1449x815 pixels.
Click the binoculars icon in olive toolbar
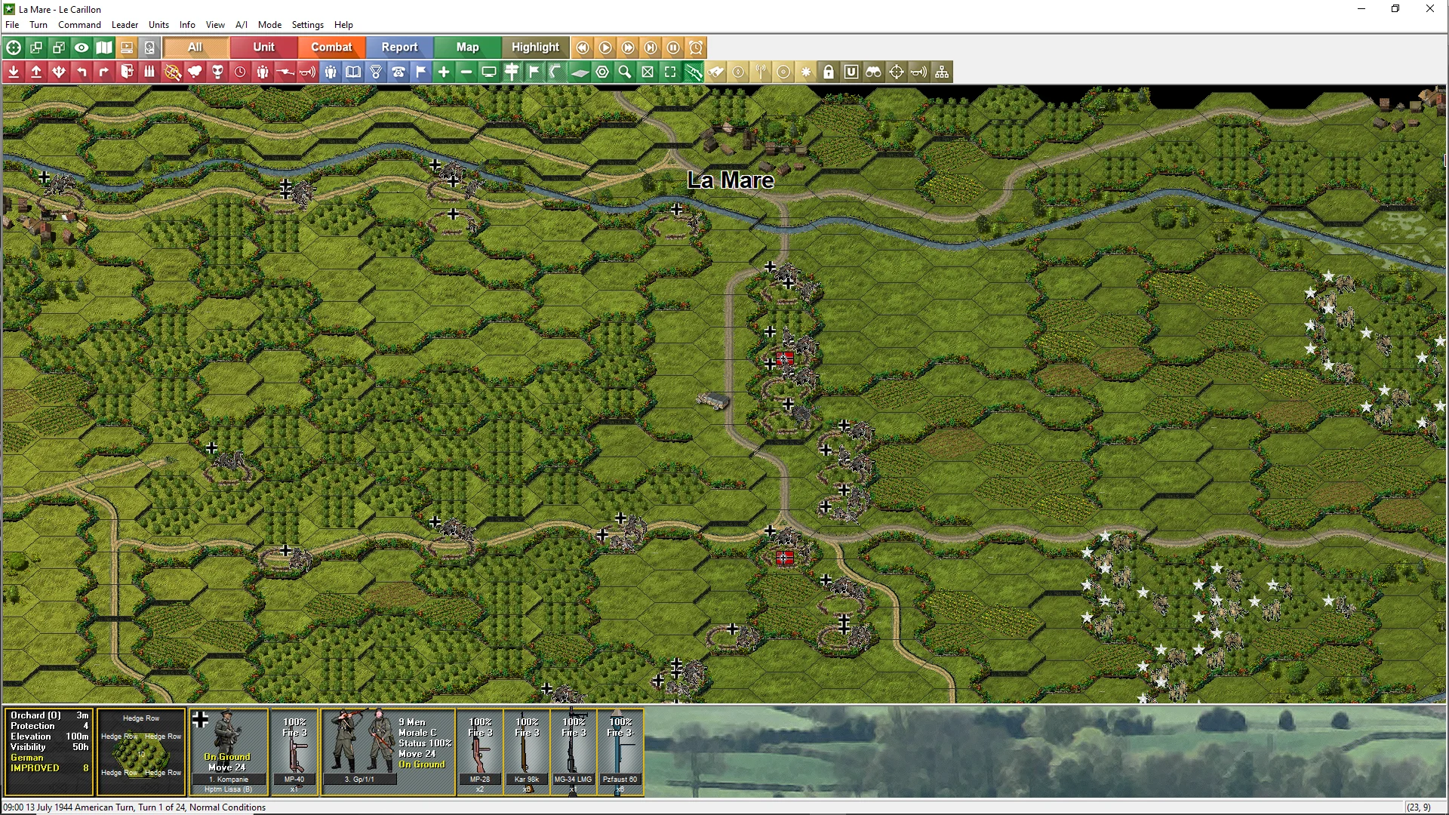[x=874, y=72]
